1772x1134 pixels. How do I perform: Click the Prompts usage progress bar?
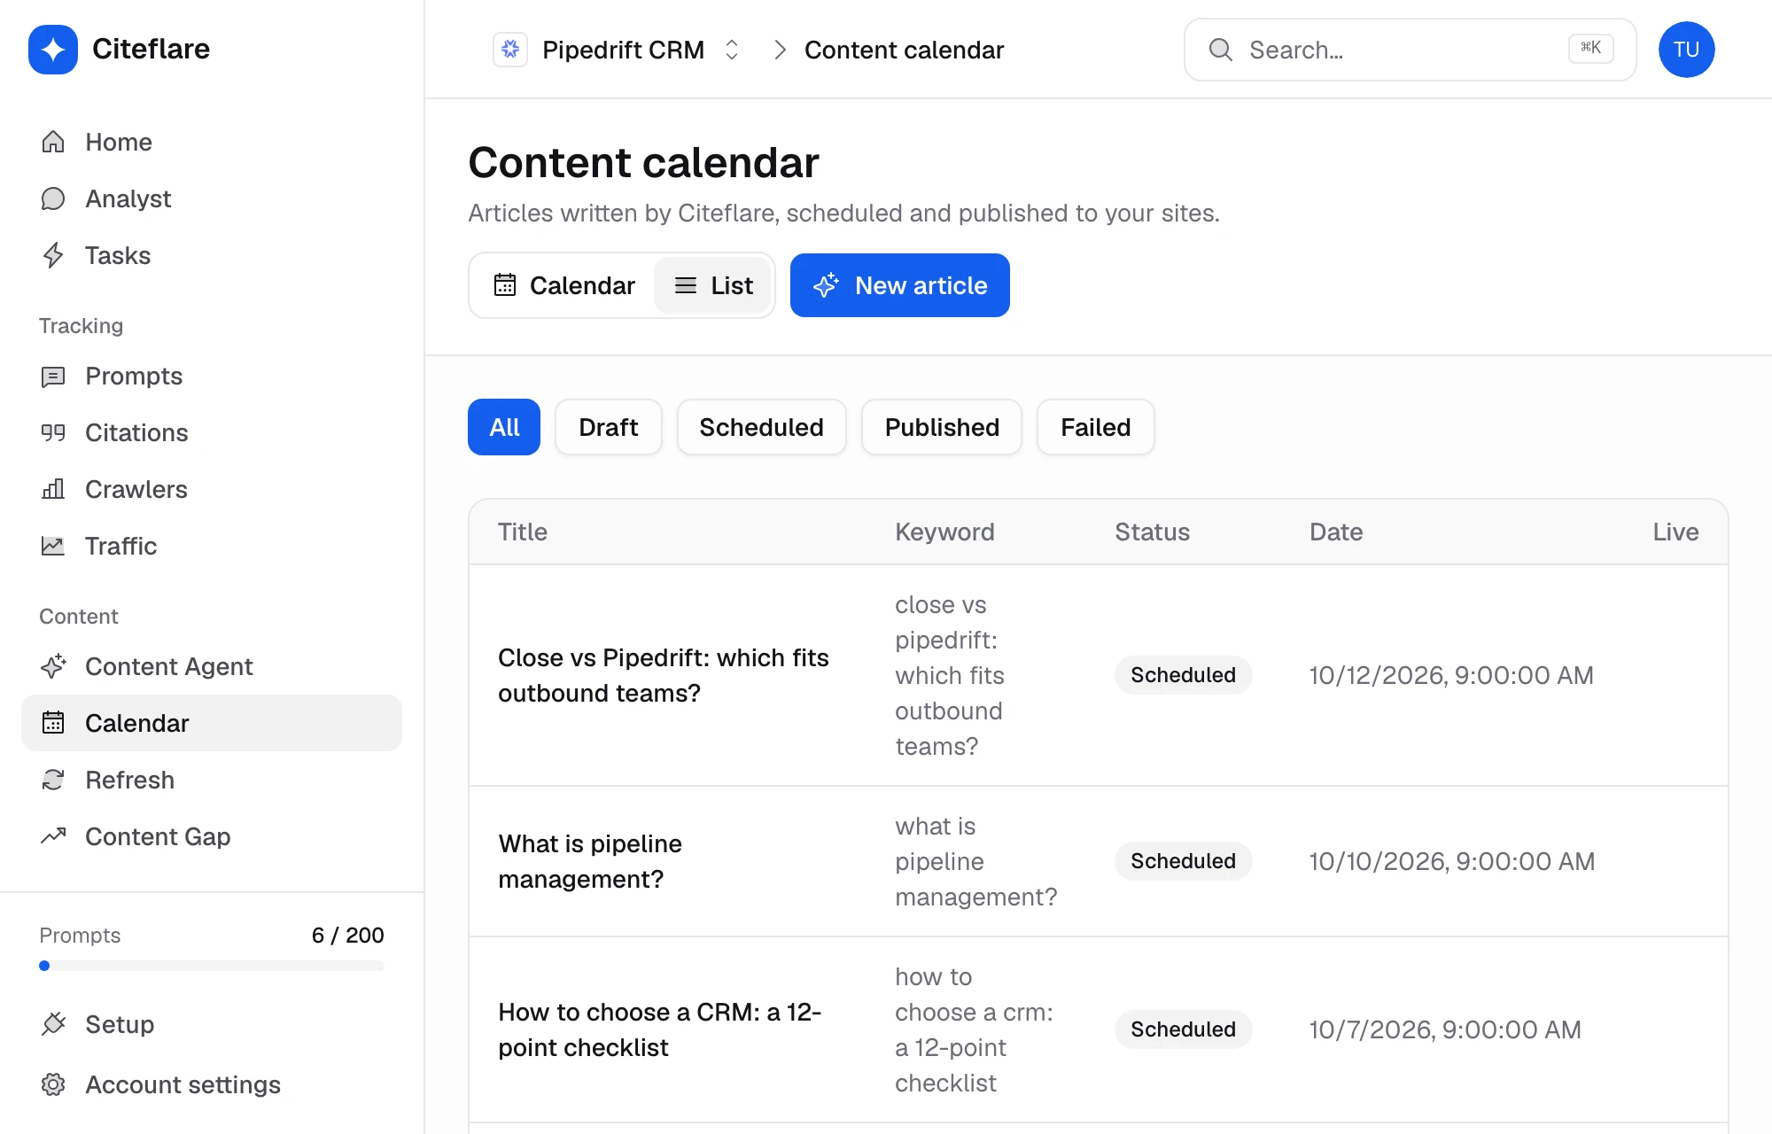pyautogui.click(x=212, y=966)
